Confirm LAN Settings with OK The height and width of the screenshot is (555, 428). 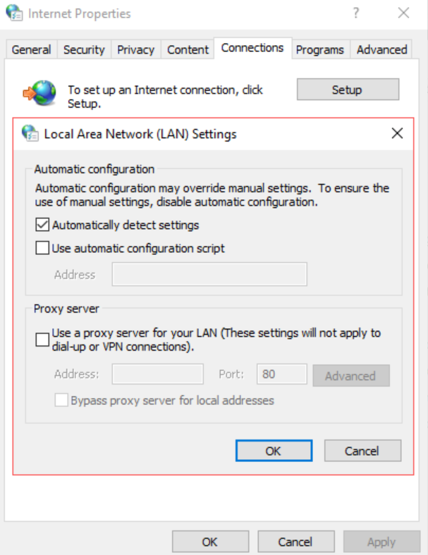pyautogui.click(x=274, y=451)
